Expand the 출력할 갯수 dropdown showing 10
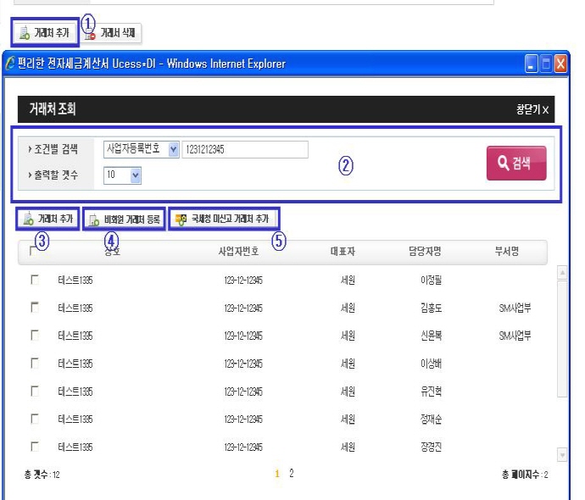 (135, 175)
